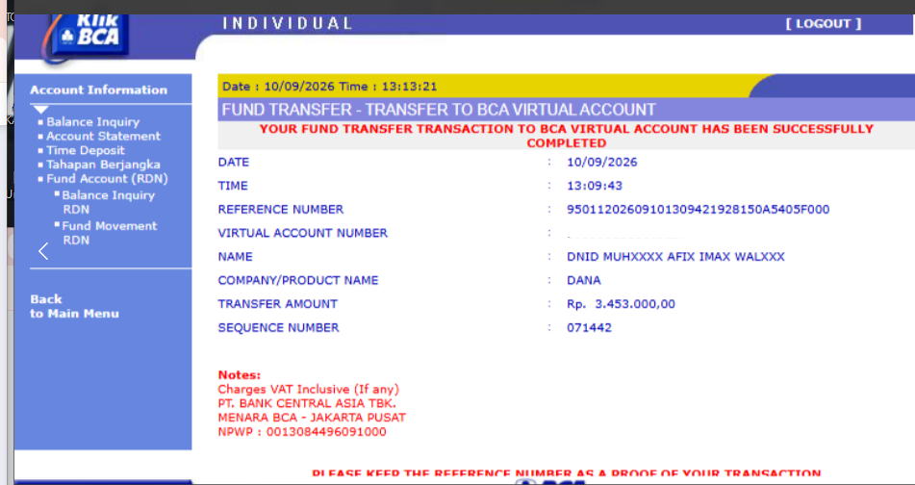Open Tahapan Berjangka

[103, 165]
